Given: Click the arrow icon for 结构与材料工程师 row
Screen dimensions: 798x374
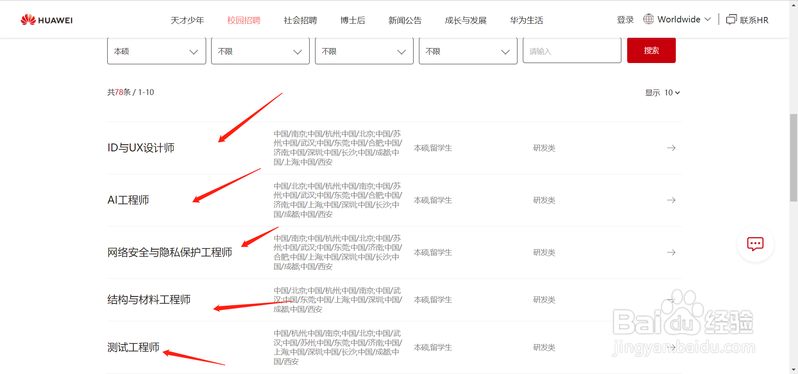Looking at the screenshot, I should click(x=671, y=299).
